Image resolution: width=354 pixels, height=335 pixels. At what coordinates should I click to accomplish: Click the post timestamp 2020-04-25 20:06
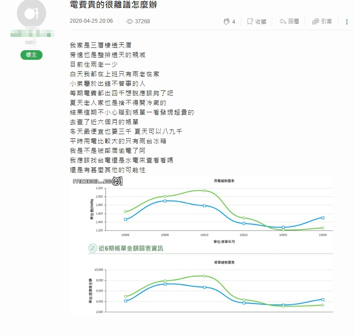tap(91, 21)
